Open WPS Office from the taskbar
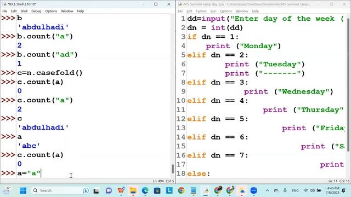 (121, 190)
